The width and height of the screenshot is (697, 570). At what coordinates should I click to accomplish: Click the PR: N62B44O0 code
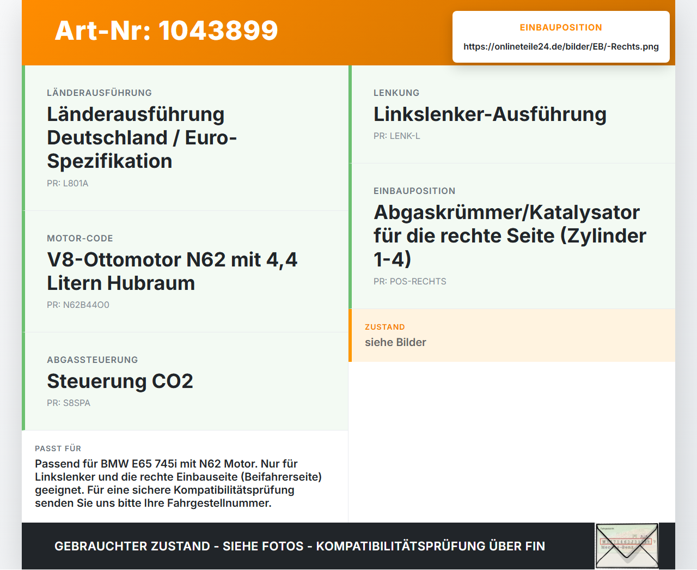(78, 305)
